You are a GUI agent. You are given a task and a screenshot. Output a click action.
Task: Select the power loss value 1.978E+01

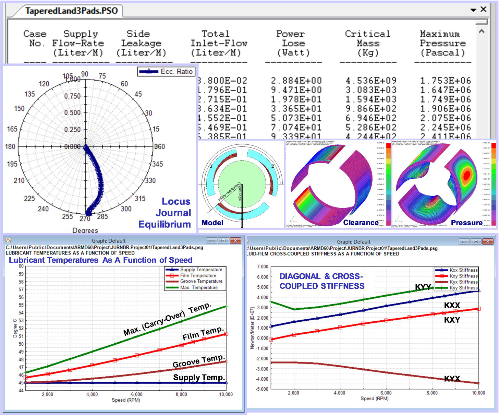[296, 99]
